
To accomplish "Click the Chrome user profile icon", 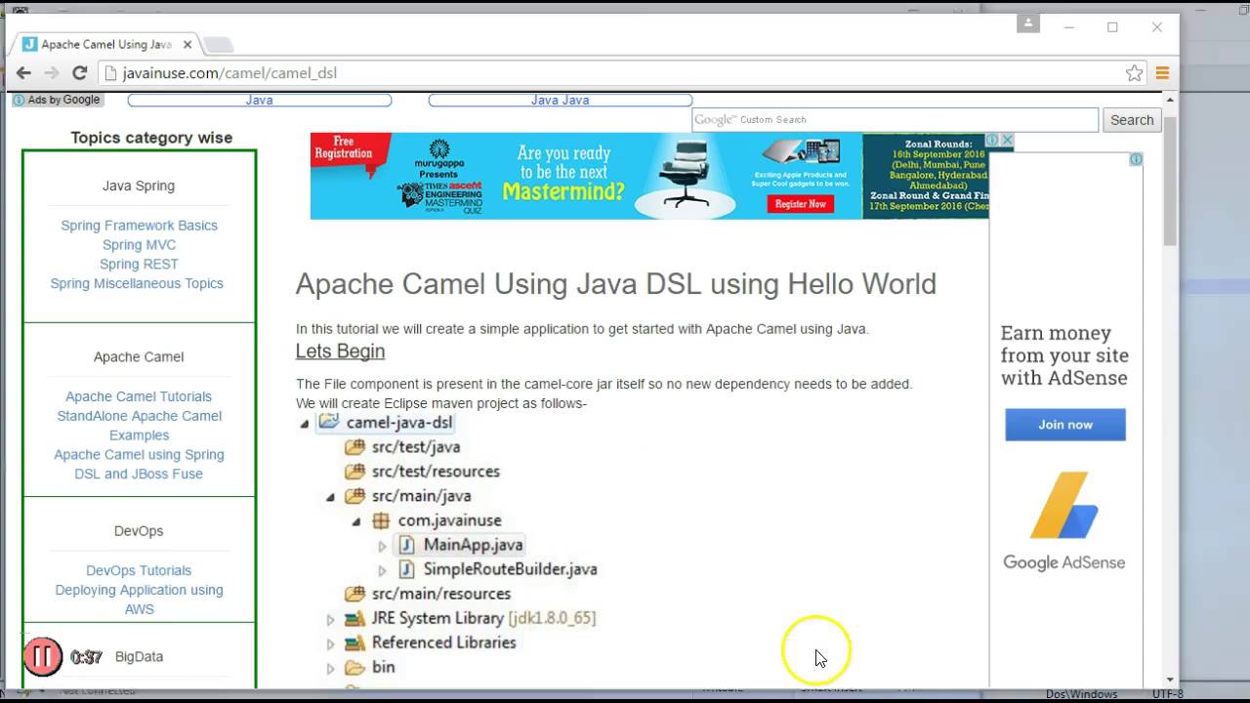I will coord(1028,23).
